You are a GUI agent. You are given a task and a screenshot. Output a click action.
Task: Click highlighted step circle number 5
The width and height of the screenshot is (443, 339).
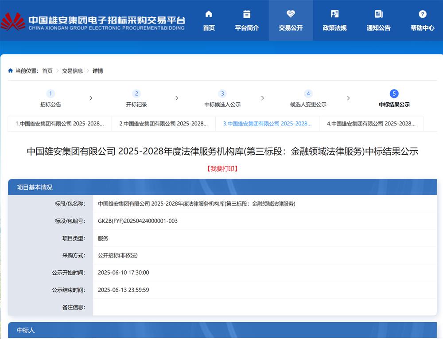point(394,94)
